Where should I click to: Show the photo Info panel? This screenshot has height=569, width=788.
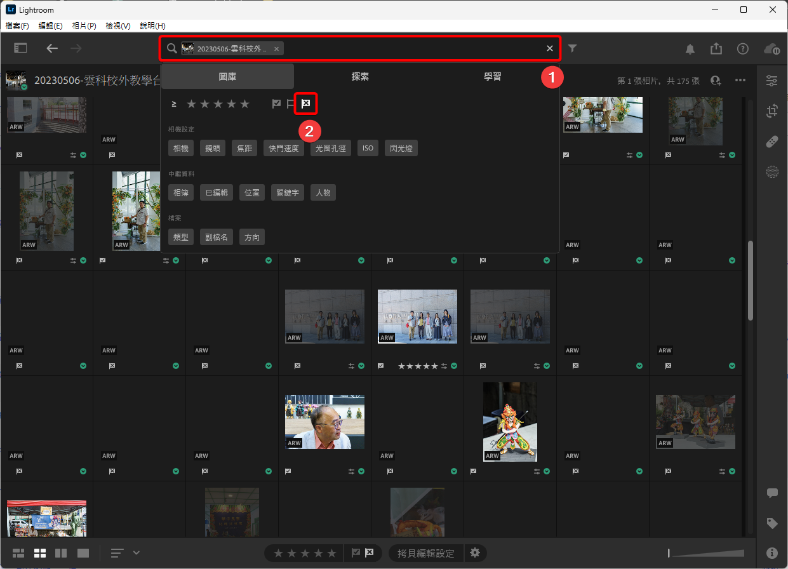coord(772,553)
